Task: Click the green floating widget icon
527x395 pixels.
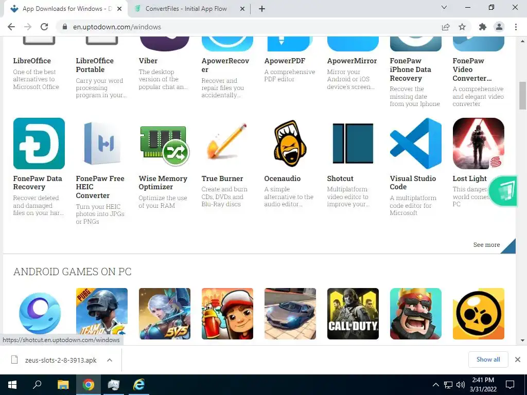Action: (503, 191)
